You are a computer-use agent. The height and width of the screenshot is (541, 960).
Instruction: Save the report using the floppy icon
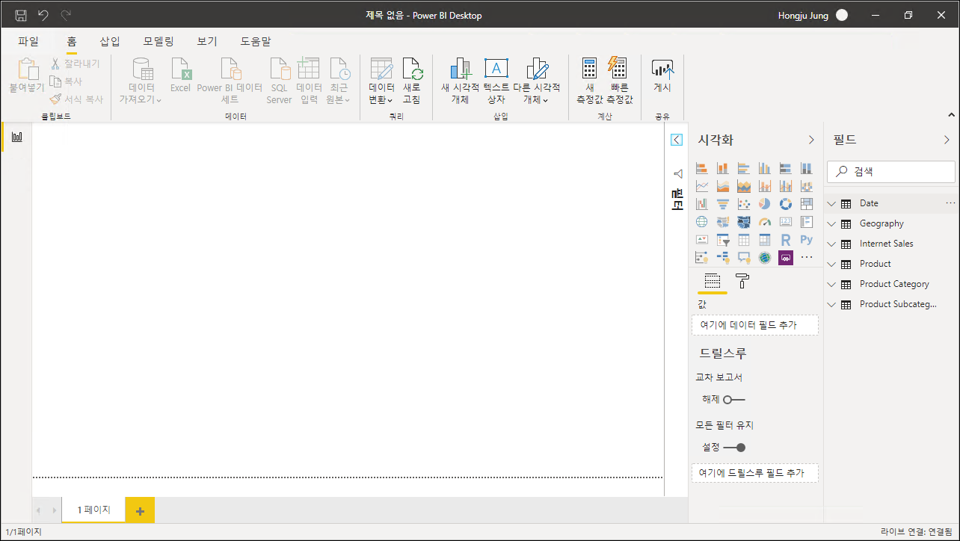[21, 16]
